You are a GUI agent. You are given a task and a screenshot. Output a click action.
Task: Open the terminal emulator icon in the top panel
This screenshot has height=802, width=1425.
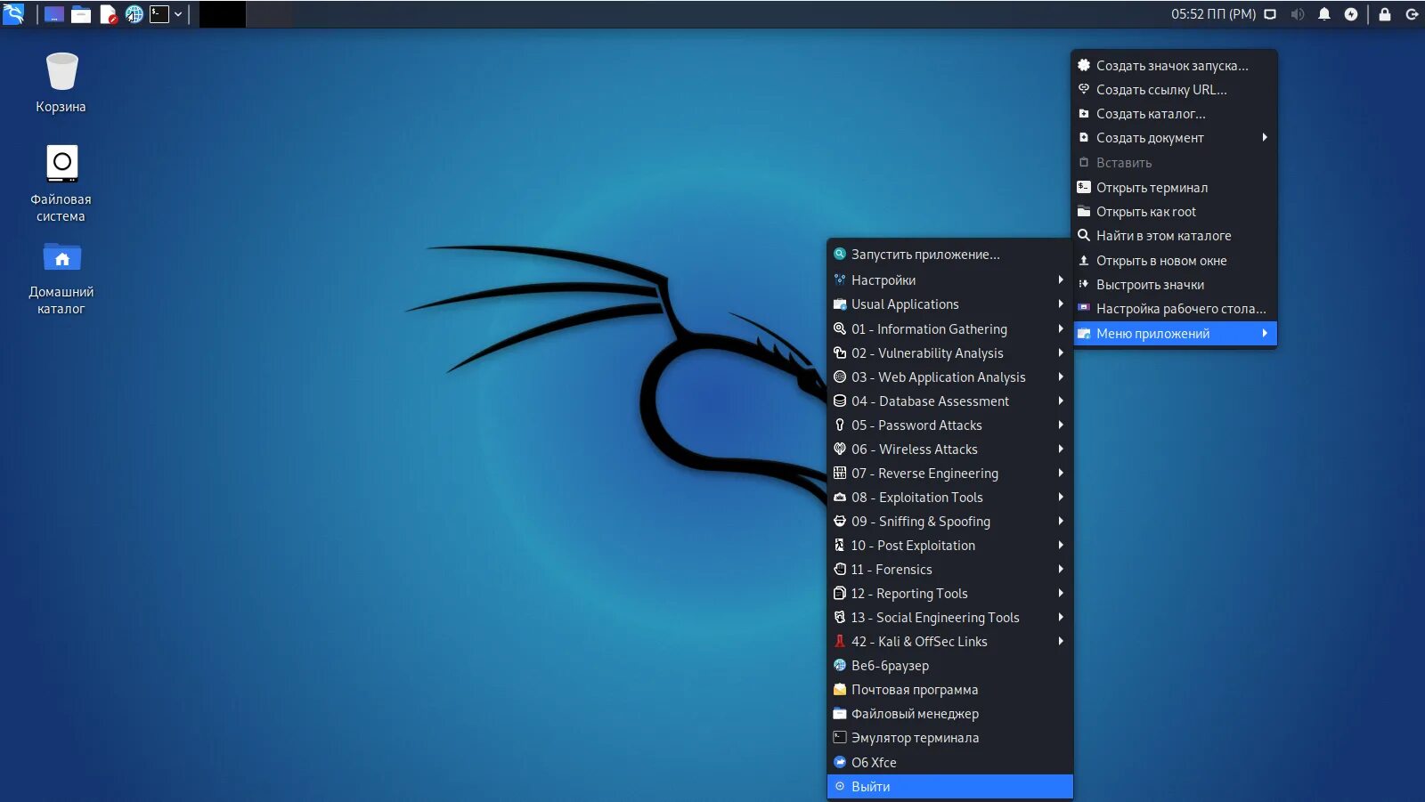pyautogui.click(x=159, y=14)
